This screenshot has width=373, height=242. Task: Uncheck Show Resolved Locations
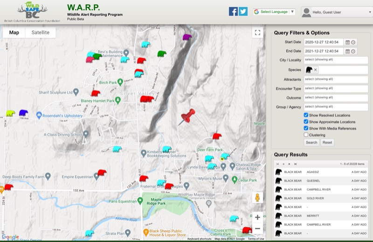306,115
